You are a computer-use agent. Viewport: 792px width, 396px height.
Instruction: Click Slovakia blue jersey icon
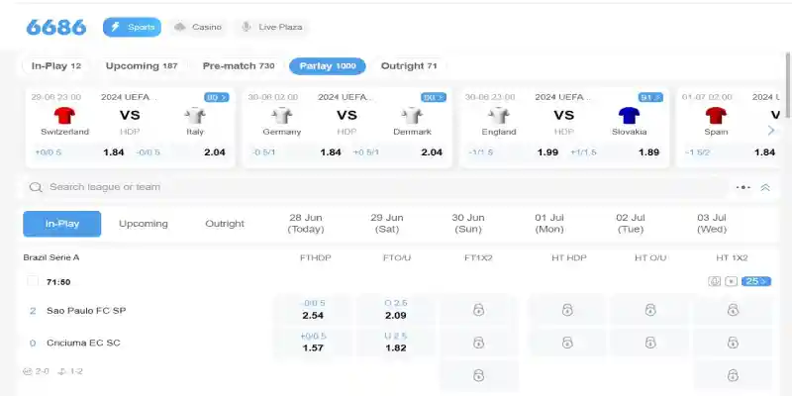click(x=630, y=116)
